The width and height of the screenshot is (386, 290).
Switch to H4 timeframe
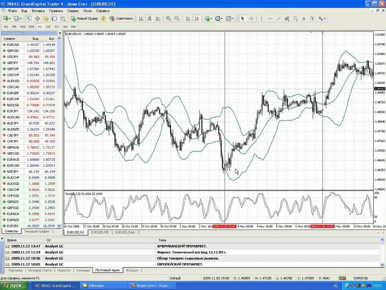(x=48, y=27)
